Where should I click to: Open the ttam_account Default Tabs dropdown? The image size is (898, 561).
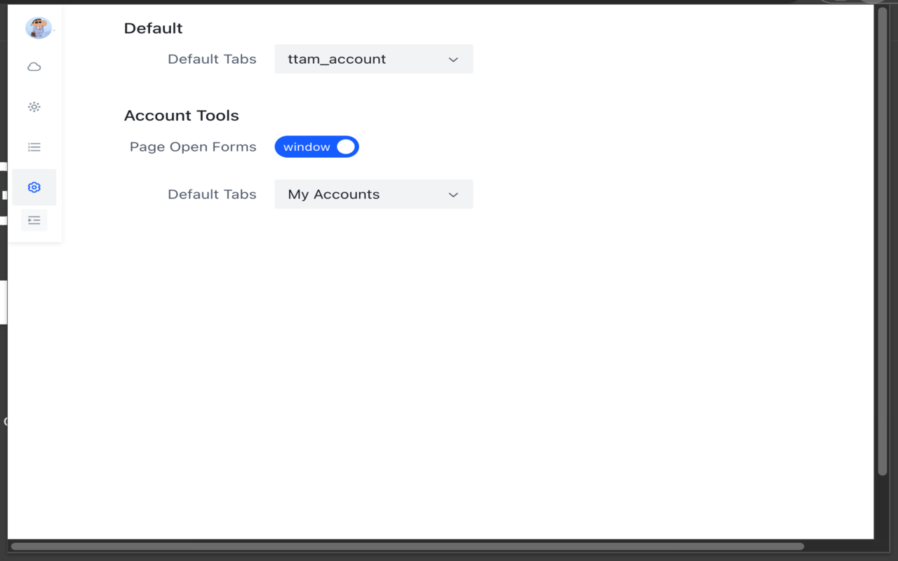[x=374, y=59]
